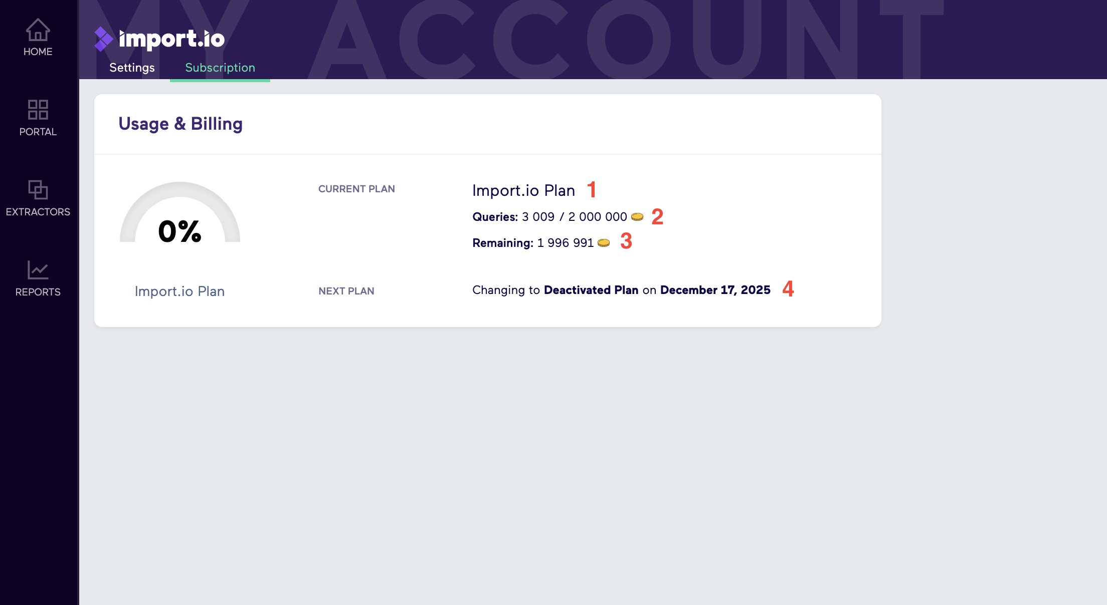
Task: Click the CURRENT PLAN label
Action: pos(356,189)
